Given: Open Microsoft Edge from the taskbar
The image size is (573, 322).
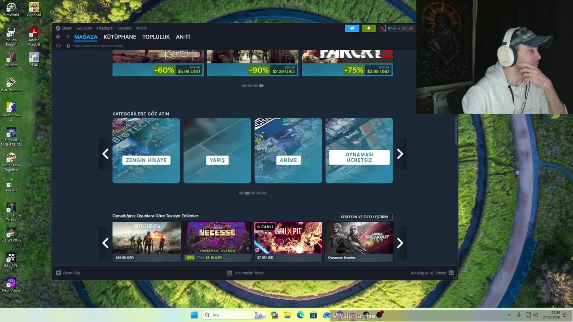Looking at the screenshot, I should [x=300, y=315].
